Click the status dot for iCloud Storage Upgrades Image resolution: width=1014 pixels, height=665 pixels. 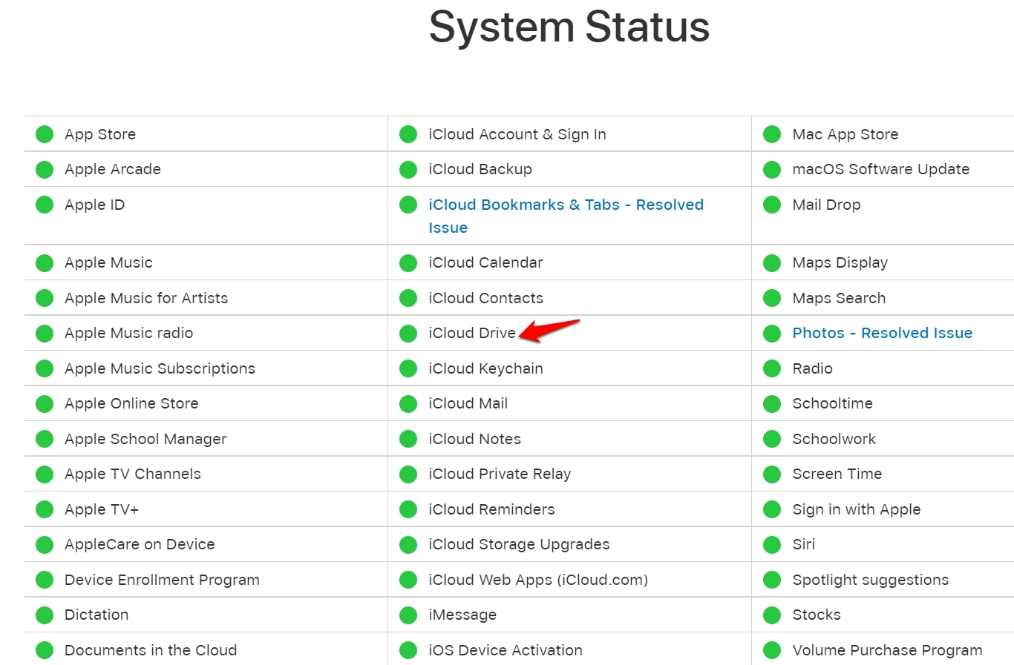[408, 544]
